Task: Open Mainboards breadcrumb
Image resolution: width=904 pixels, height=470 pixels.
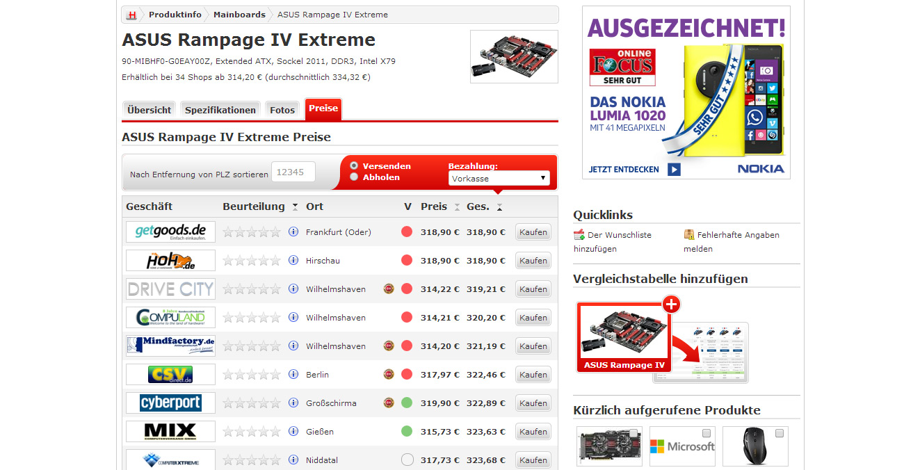Action: click(239, 15)
